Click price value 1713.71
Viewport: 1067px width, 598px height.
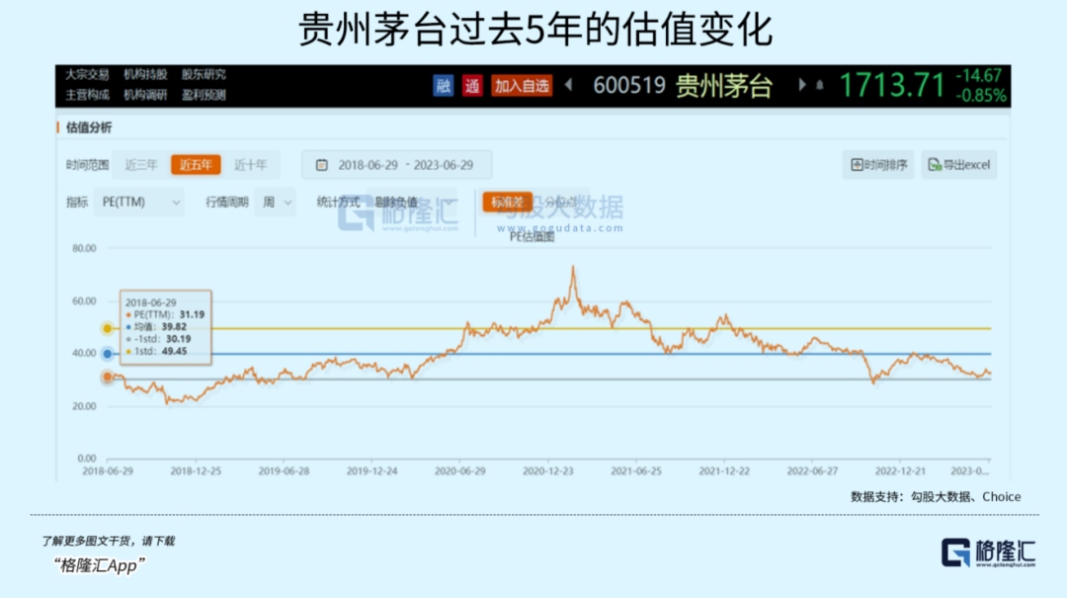892,86
